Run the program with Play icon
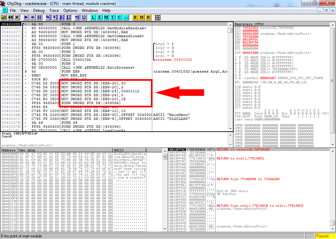336x239 pixels. click(26, 17)
